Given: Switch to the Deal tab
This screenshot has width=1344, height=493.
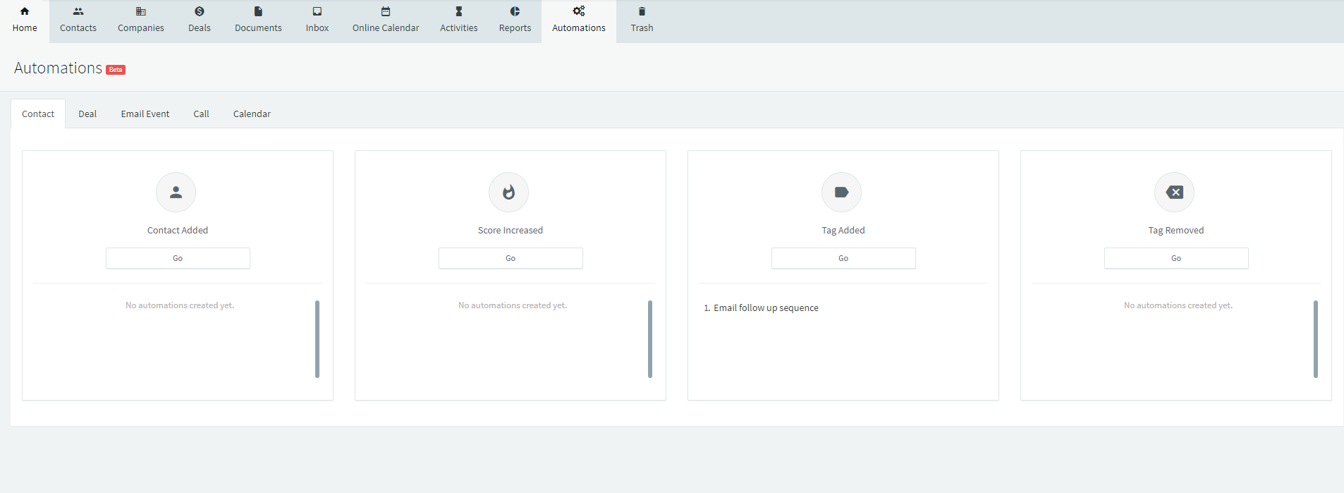Looking at the screenshot, I should click(87, 114).
